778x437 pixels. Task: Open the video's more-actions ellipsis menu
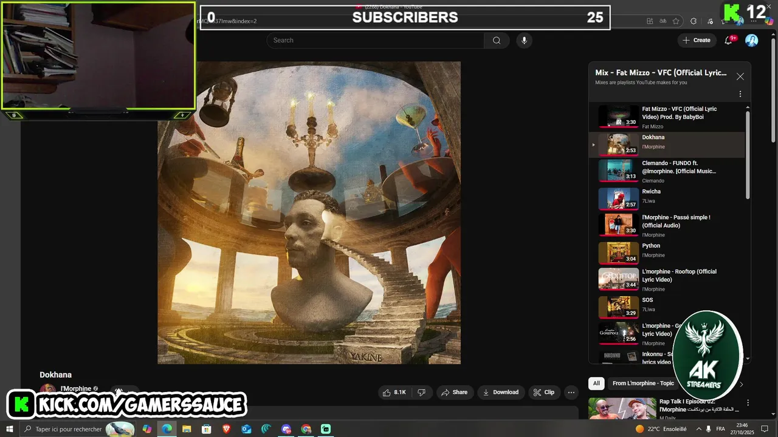[x=571, y=392]
